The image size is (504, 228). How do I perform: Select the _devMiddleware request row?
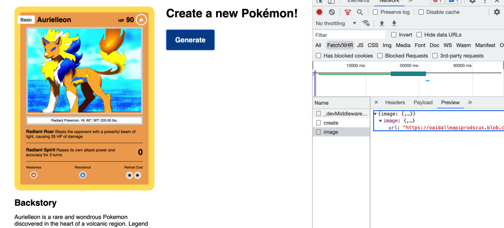(342, 114)
